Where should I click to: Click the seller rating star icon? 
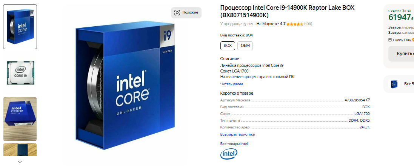point(245,24)
